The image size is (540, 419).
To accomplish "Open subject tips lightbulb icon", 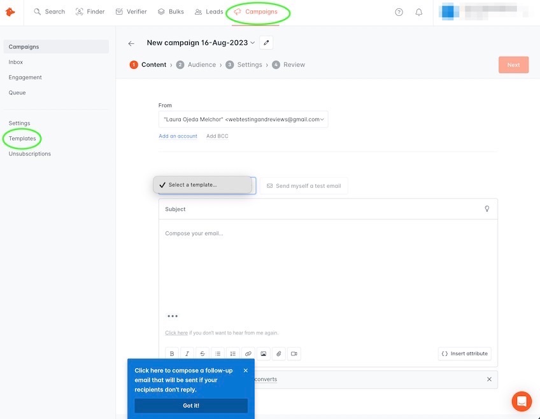I will 487,209.
